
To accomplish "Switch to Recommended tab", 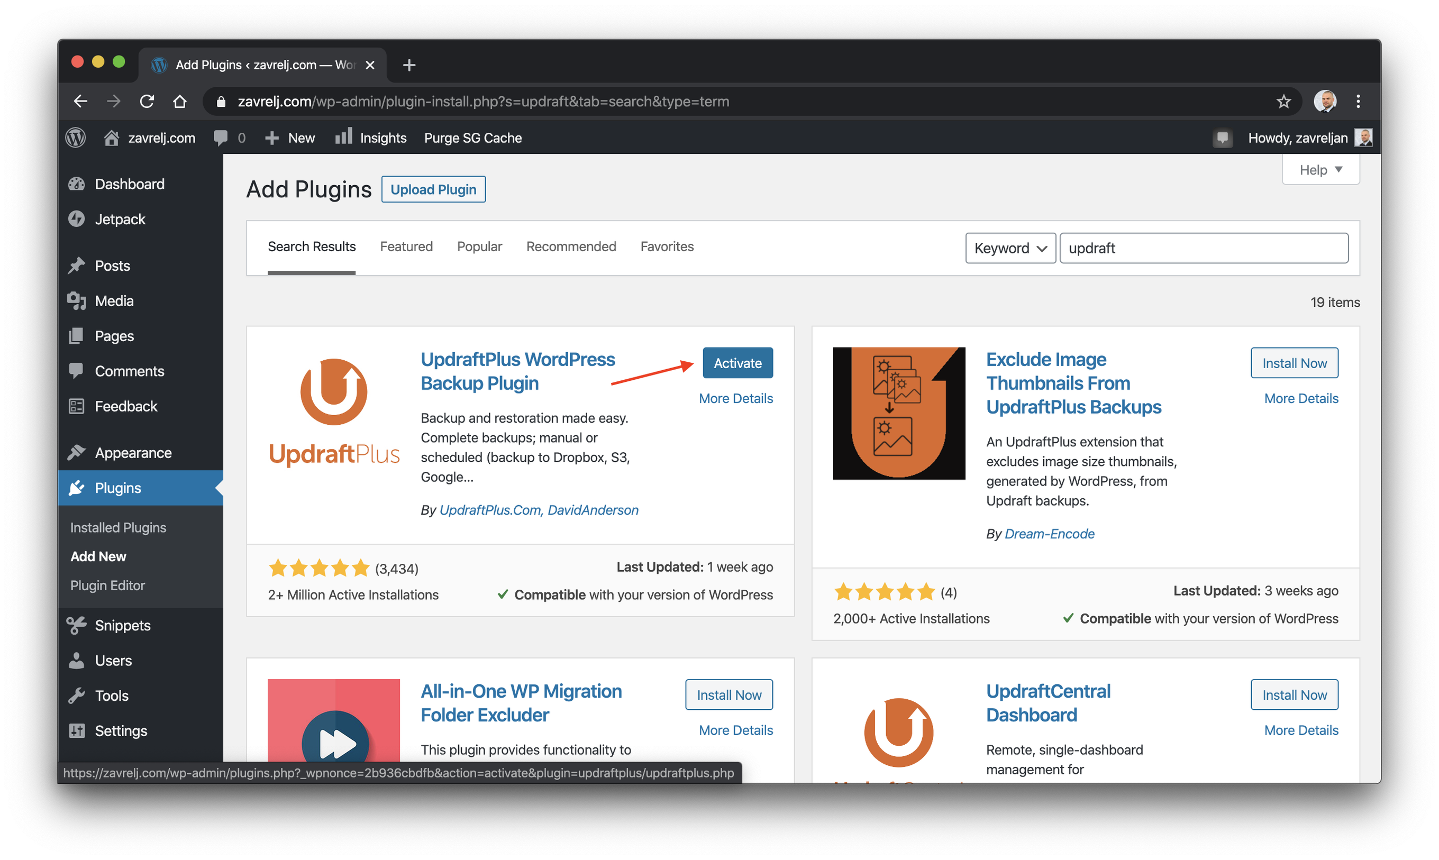I will pyautogui.click(x=571, y=246).
